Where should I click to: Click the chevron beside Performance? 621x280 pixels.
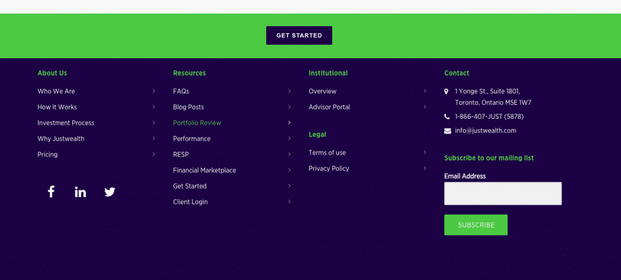(289, 139)
